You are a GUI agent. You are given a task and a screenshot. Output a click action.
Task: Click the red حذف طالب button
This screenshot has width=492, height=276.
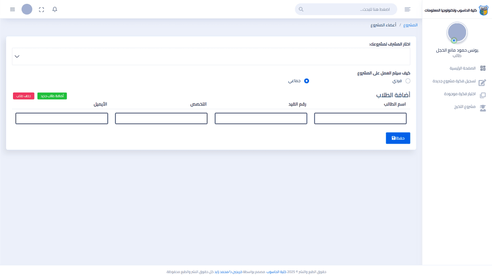(24, 96)
